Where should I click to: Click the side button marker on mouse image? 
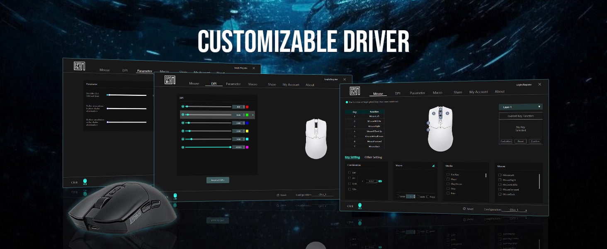click(x=427, y=123)
